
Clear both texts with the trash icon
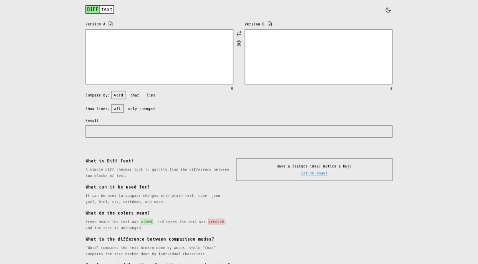coord(239,43)
